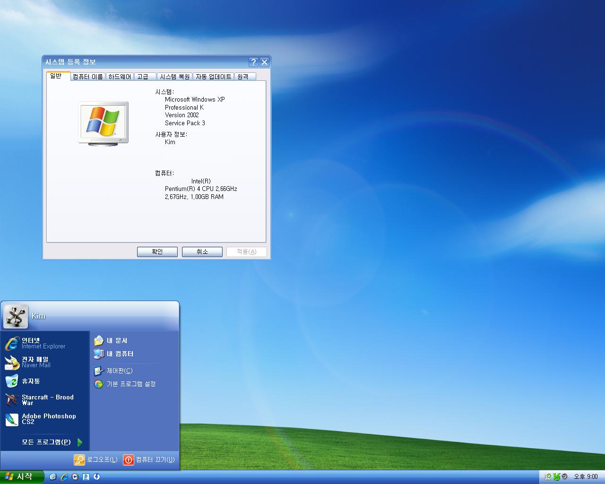Click the 오후 9:00 clock
The height and width of the screenshot is (484, 605).
pos(586,476)
